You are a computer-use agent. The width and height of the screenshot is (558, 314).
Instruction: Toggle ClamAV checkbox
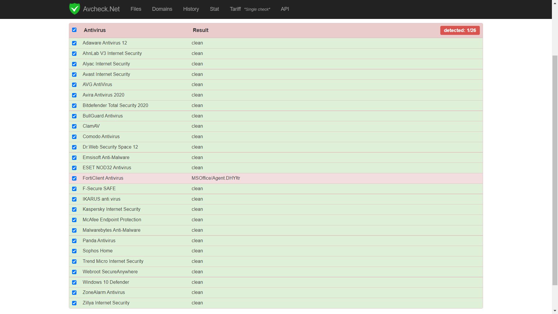tap(74, 126)
